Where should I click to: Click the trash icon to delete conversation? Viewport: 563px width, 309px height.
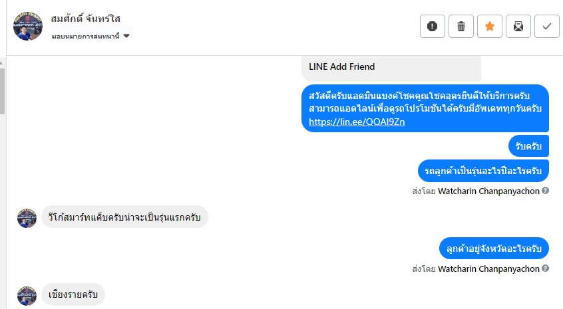coord(461,27)
